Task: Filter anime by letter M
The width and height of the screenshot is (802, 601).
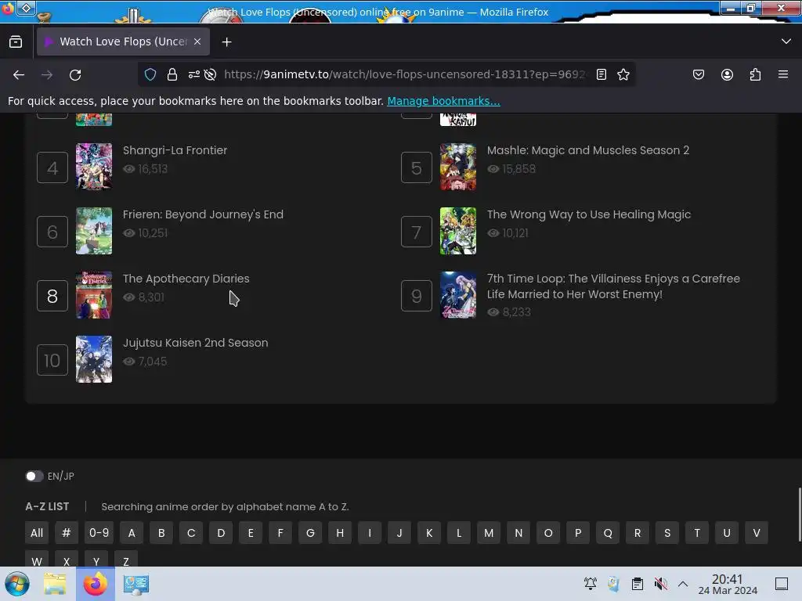Action: click(489, 533)
